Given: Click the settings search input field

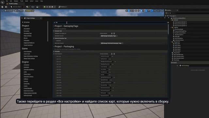Looking at the screenshot, I should click(x=110, y=23).
